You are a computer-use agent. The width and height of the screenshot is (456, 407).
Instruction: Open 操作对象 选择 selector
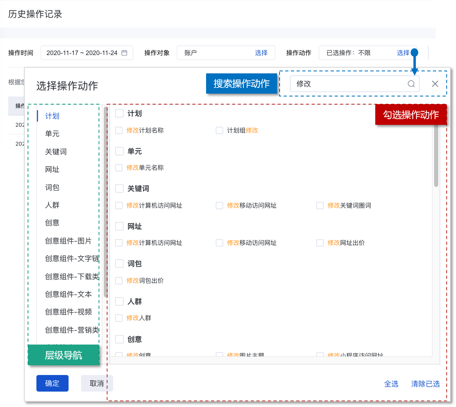point(261,53)
